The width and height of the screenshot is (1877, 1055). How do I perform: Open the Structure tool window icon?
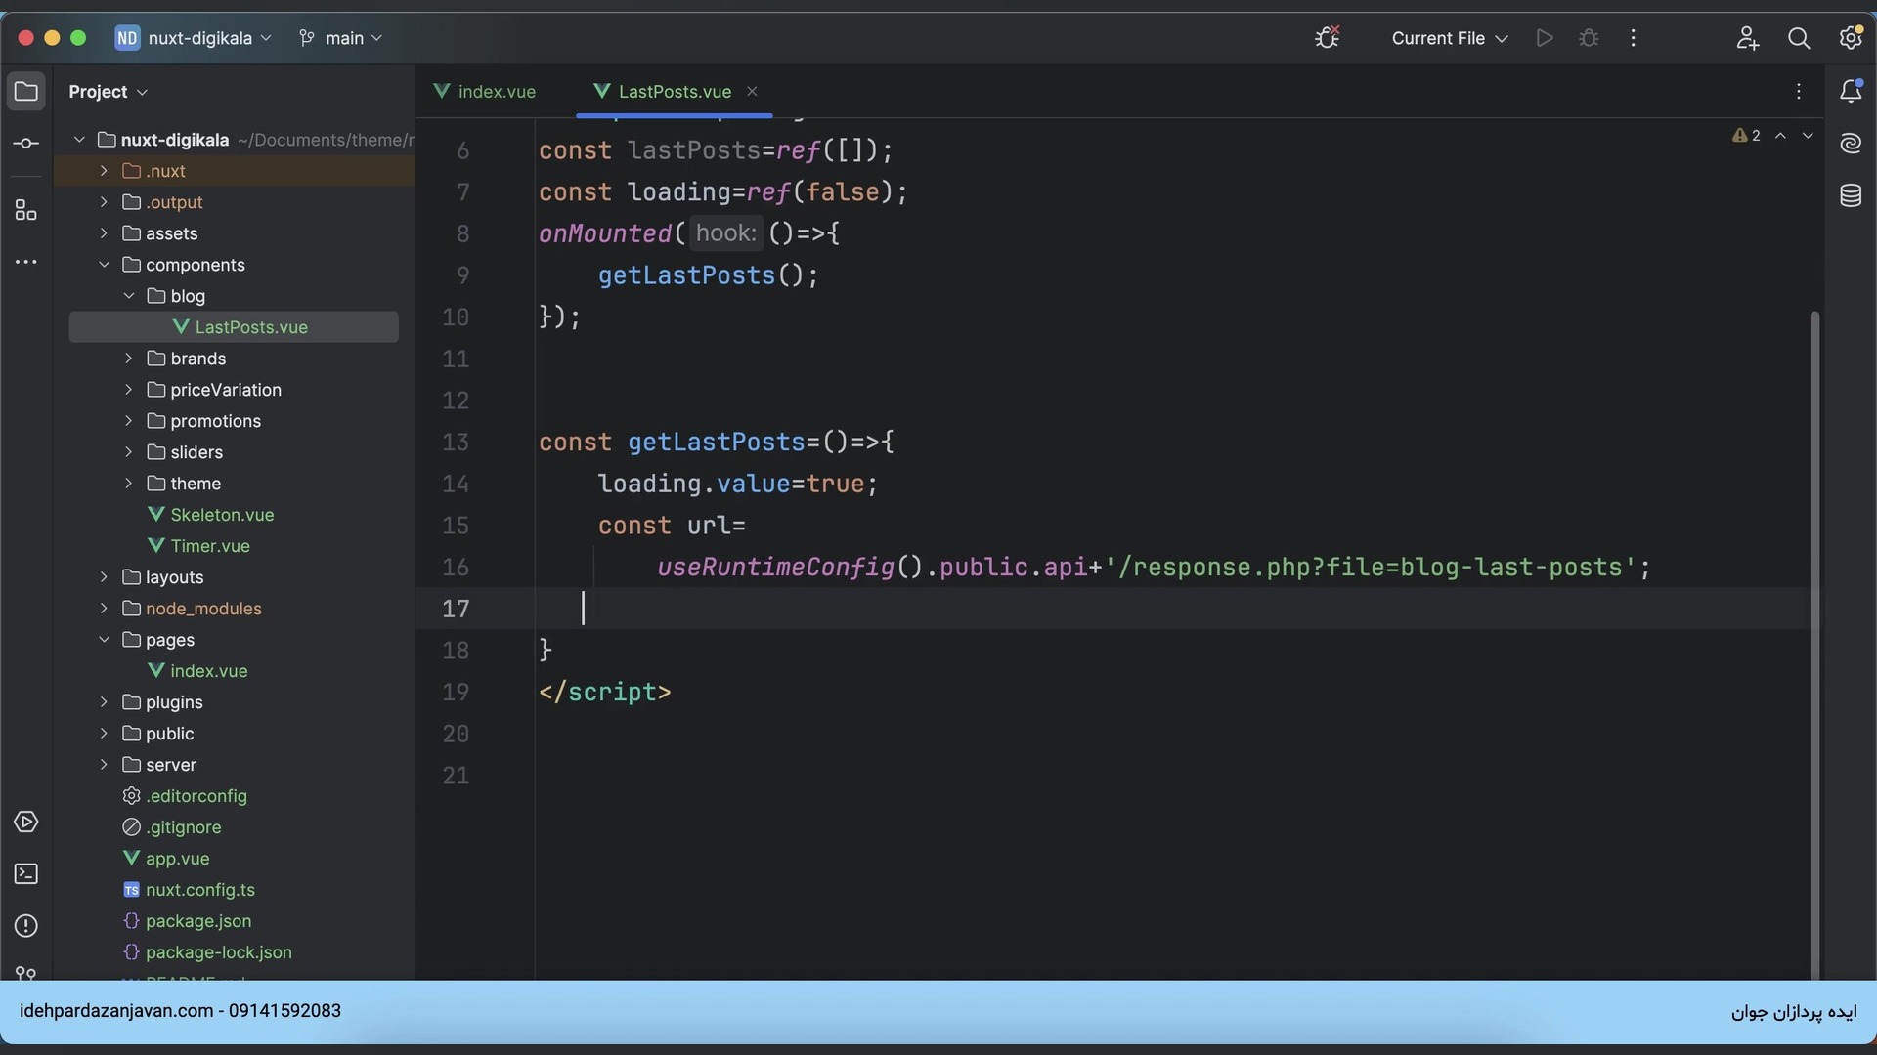pyautogui.click(x=26, y=211)
